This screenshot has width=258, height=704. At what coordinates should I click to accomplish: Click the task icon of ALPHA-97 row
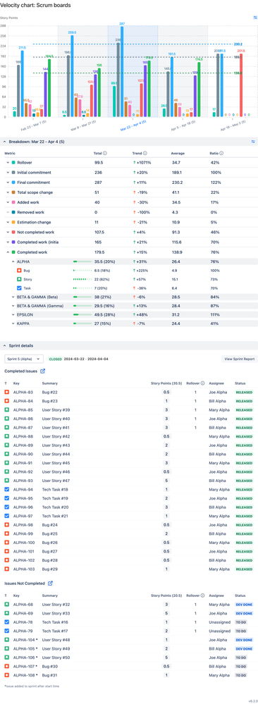click(x=7, y=516)
